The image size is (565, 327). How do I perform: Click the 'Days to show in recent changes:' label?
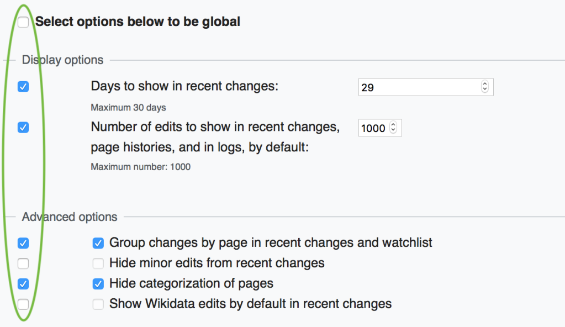184,86
